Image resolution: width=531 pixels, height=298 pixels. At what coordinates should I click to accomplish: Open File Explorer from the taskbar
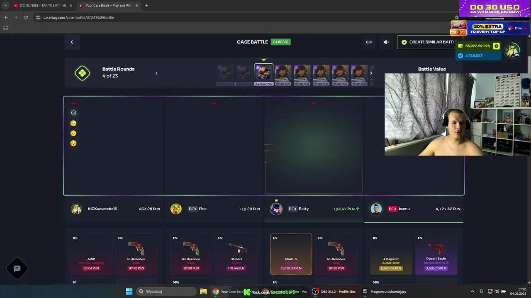203,291
